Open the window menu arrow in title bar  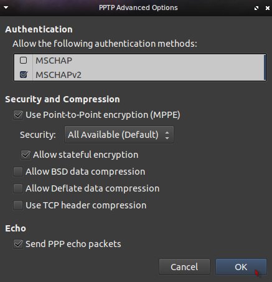pyautogui.click(x=6, y=7)
